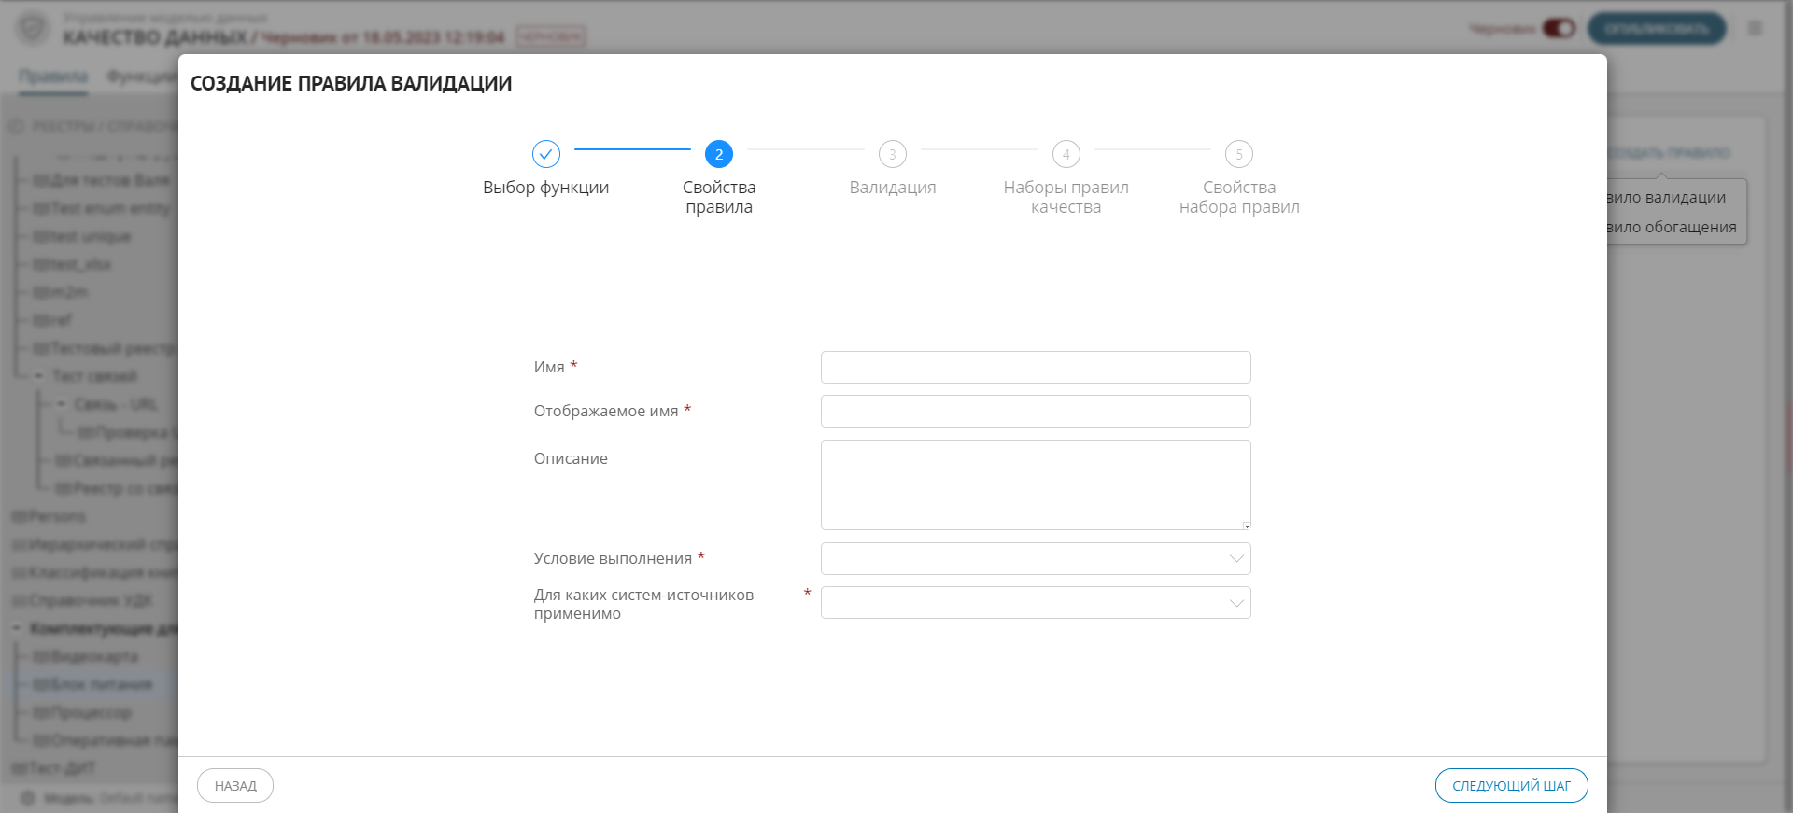Click the НАЗАД button
This screenshot has height=813, width=1793.
coord(235,786)
